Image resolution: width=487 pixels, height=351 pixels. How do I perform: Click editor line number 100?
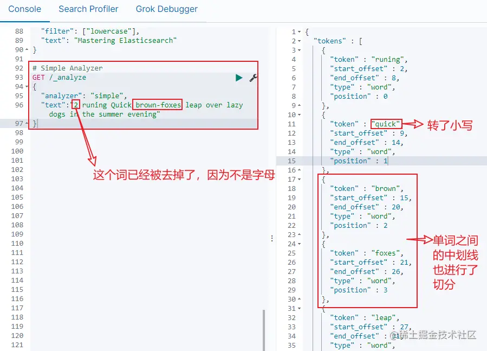[17, 151]
